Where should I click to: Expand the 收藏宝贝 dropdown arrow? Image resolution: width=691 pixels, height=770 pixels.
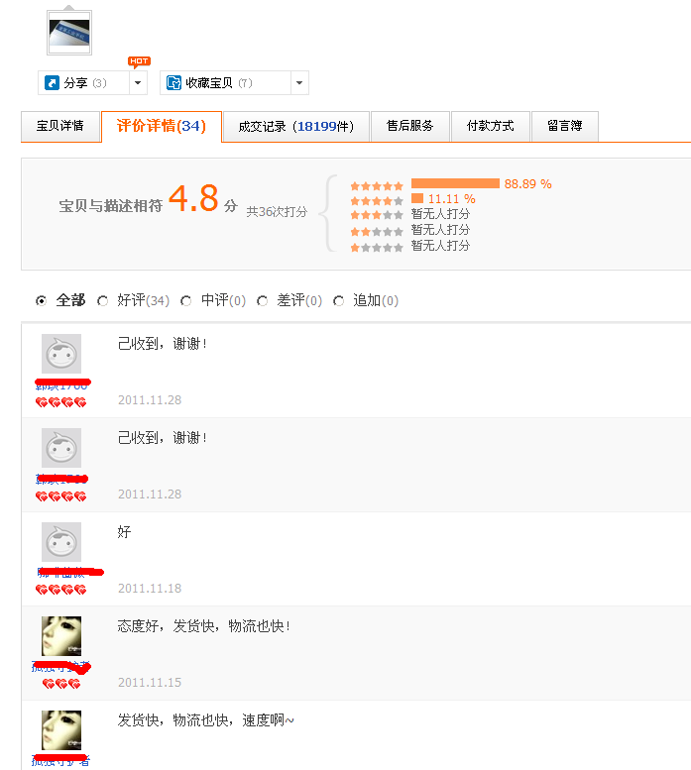click(x=299, y=83)
